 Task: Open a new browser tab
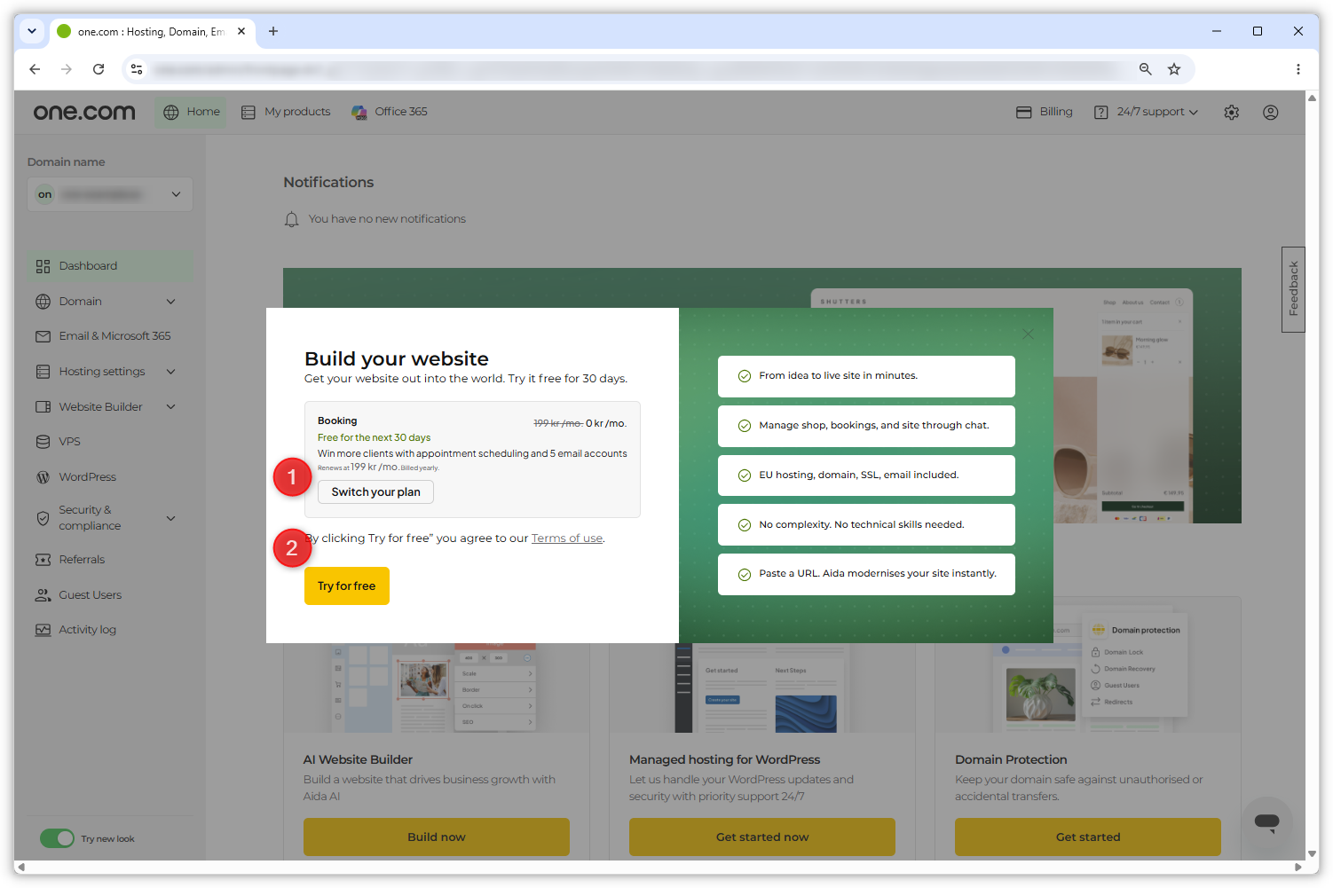(273, 31)
